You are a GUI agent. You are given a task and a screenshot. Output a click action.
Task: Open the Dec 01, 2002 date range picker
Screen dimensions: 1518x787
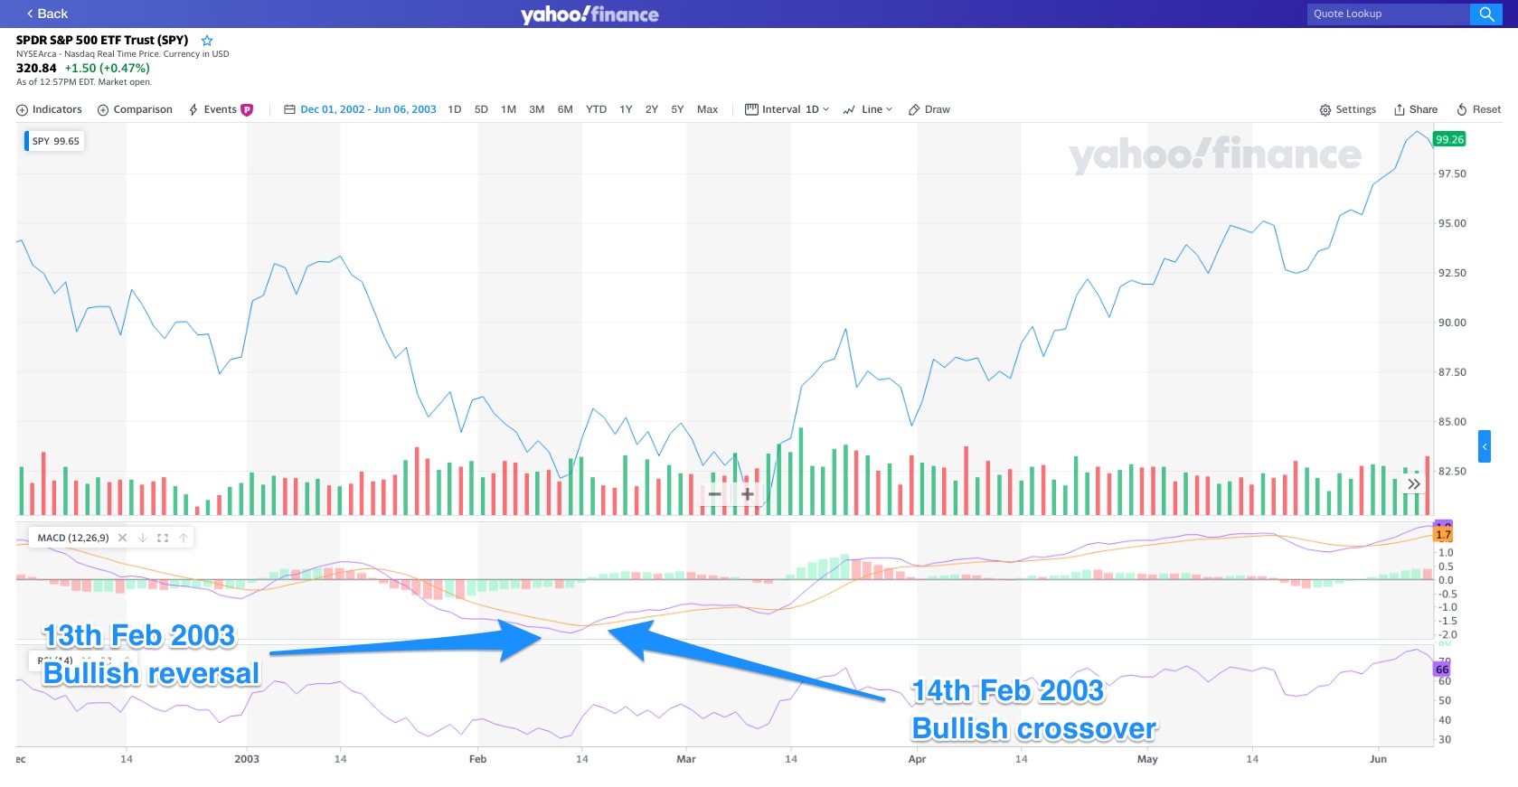360,109
